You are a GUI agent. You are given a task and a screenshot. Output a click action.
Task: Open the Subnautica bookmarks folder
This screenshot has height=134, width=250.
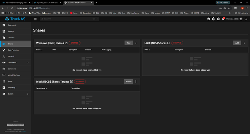pos(85,13)
